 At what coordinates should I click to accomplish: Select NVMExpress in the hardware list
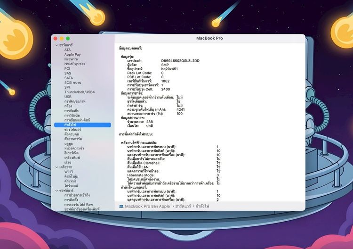(x=75, y=64)
